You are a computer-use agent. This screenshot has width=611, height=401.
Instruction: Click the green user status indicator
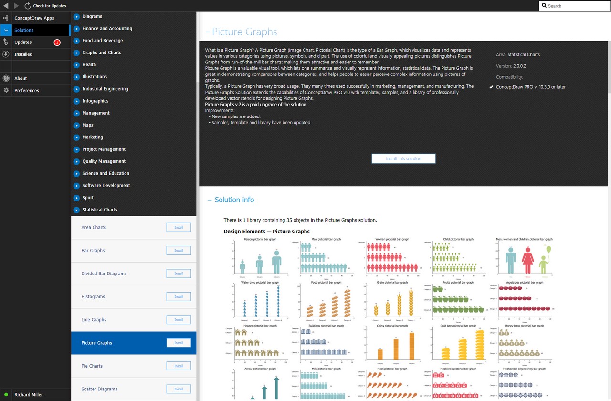tap(6, 395)
